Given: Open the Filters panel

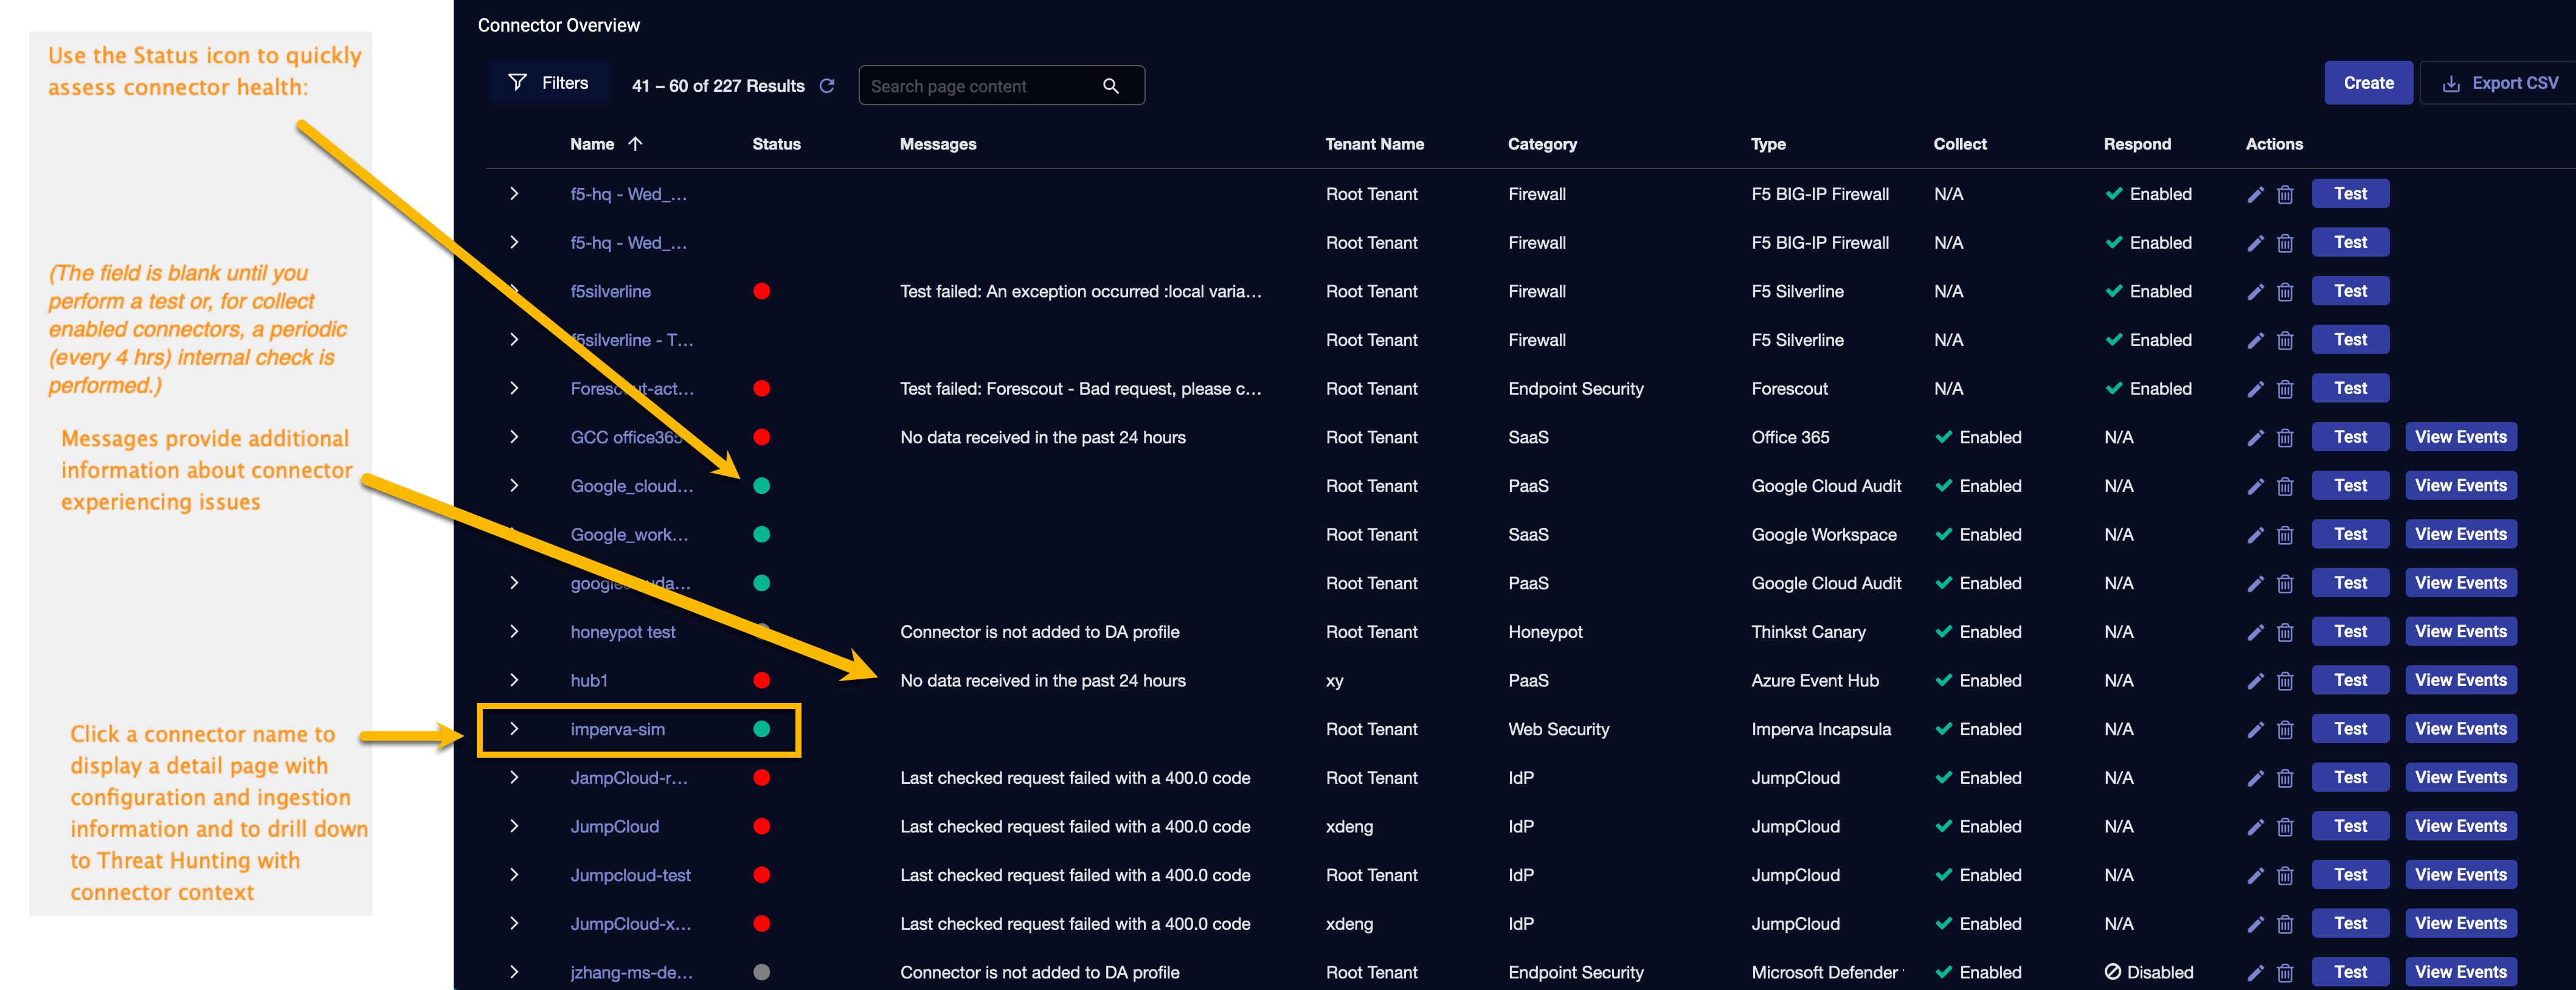Looking at the screenshot, I should pos(549,83).
